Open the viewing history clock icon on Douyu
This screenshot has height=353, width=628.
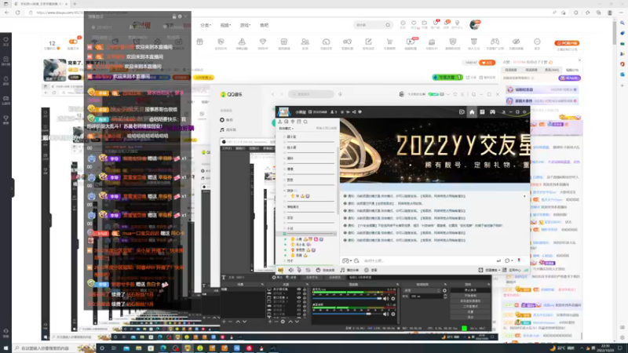point(403,24)
